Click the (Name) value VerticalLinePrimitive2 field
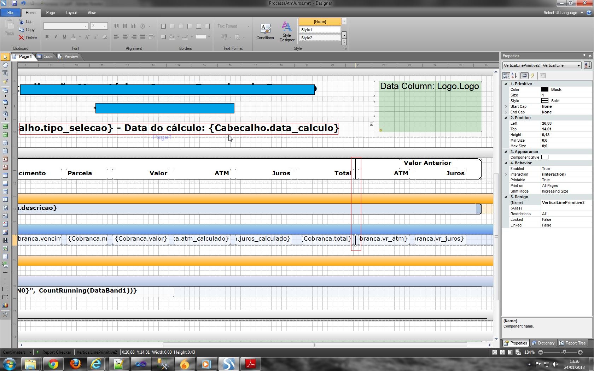This screenshot has height=371, width=594. (566, 202)
